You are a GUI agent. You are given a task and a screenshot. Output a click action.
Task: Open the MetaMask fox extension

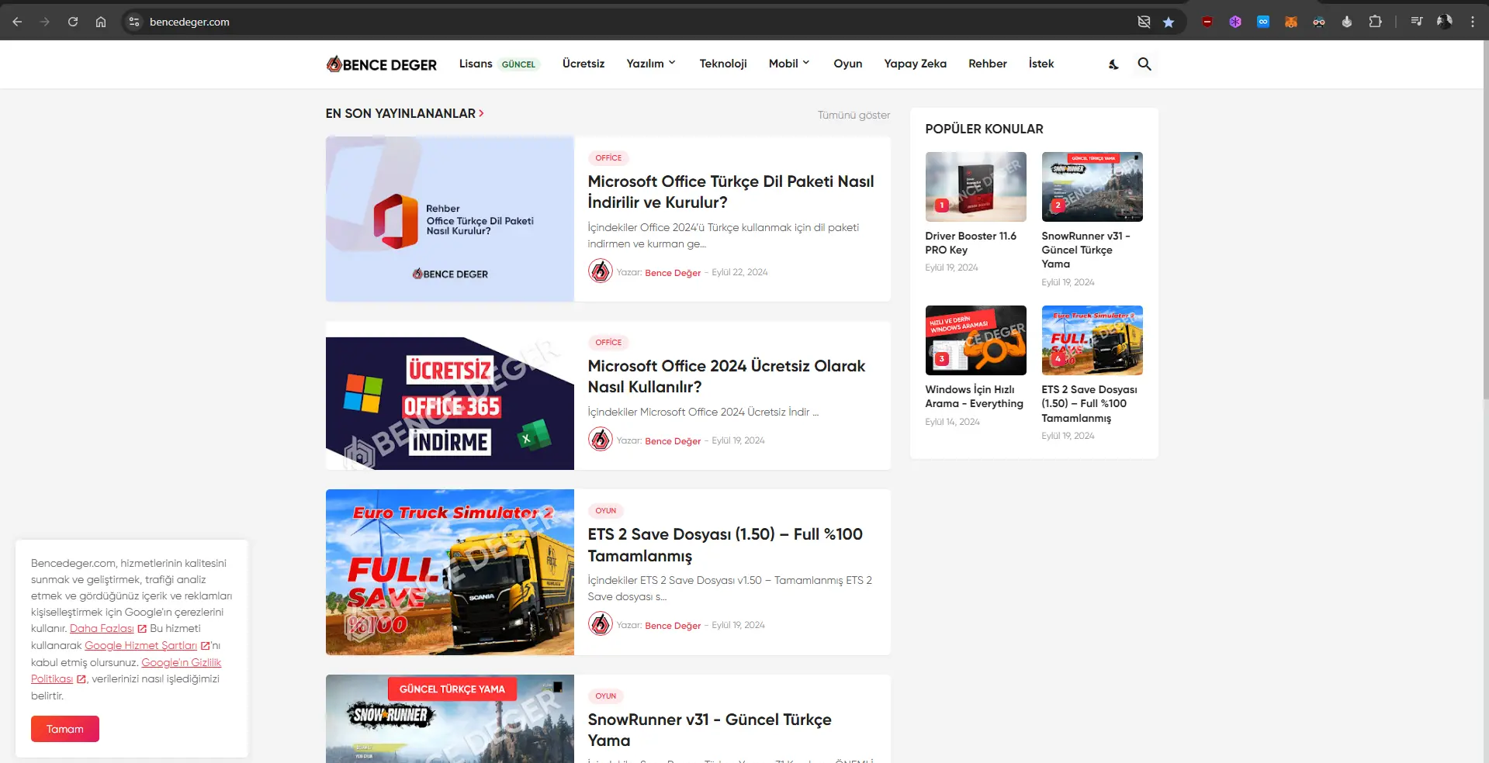(x=1291, y=22)
